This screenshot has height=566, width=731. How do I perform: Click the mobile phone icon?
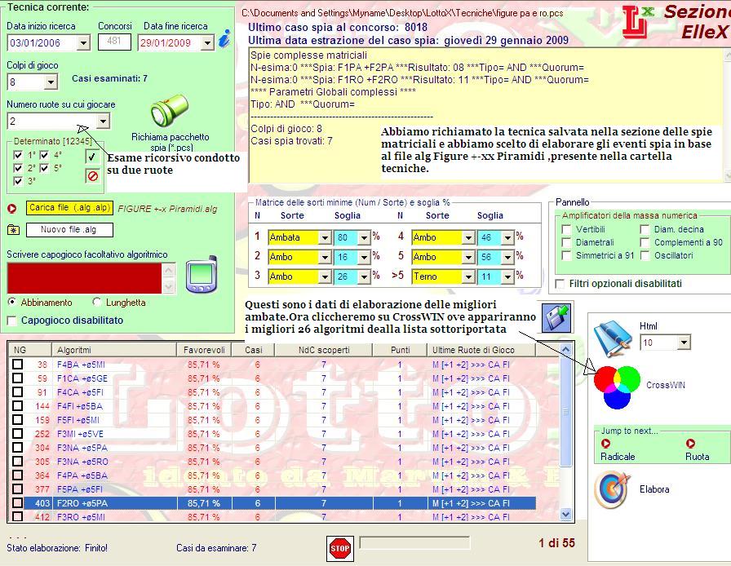point(202,275)
